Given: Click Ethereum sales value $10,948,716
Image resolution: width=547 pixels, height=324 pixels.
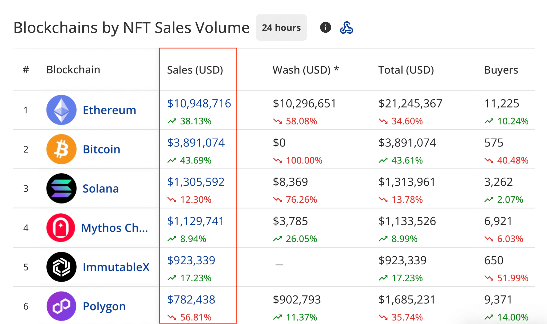Looking at the screenshot, I should (x=199, y=103).
